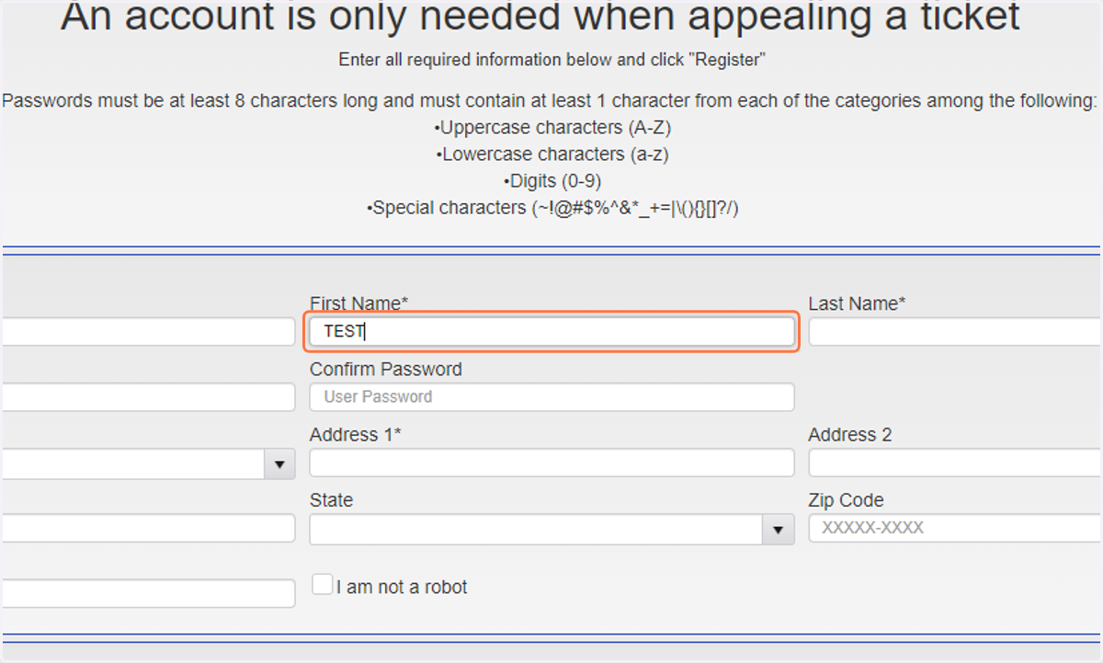The height and width of the screenshot is (663, 1103).
Task: Click the input field left of Confirm Password
Action: pyautogui.click(x=147, y=397)
